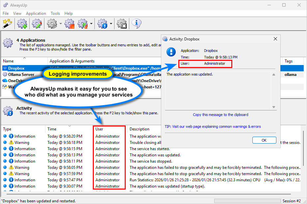Image resolution: width=307 pixels, height=204 pixels.
Task: Open the Application menu
Action: (36, 13)
